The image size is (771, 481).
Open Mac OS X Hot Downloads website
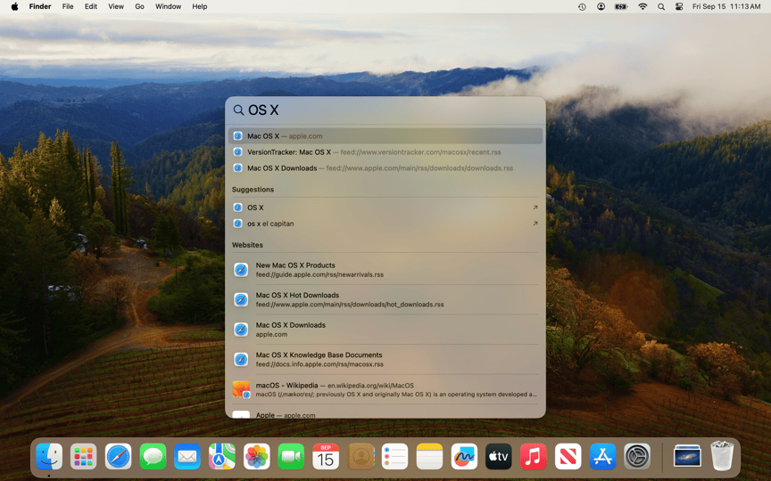[385, 299]
